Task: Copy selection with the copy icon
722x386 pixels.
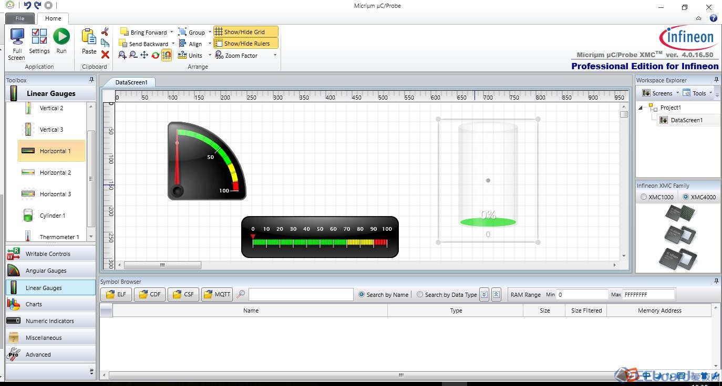Action: pyautogui.click(x=105, y=43)
